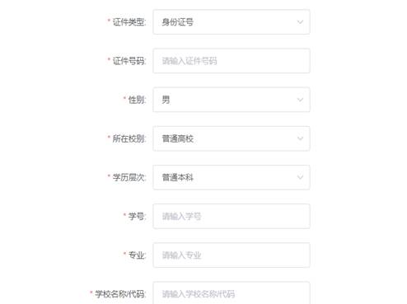Click the 学历层次 field label
The width and height of the screenshot is (407, 304).
[129, 177]
